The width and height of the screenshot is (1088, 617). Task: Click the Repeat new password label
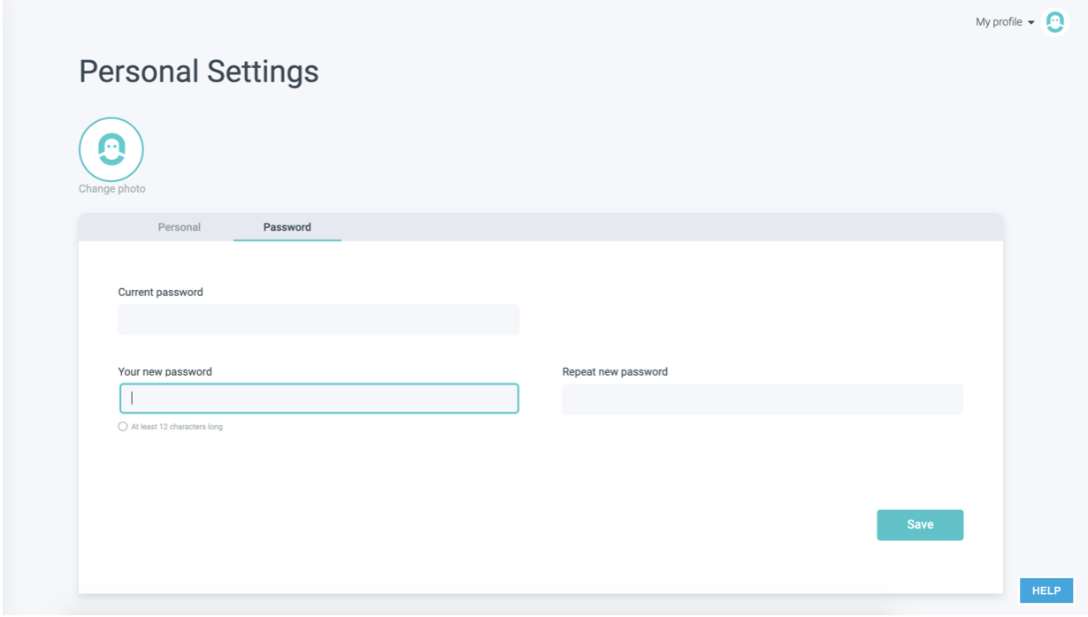615,372
